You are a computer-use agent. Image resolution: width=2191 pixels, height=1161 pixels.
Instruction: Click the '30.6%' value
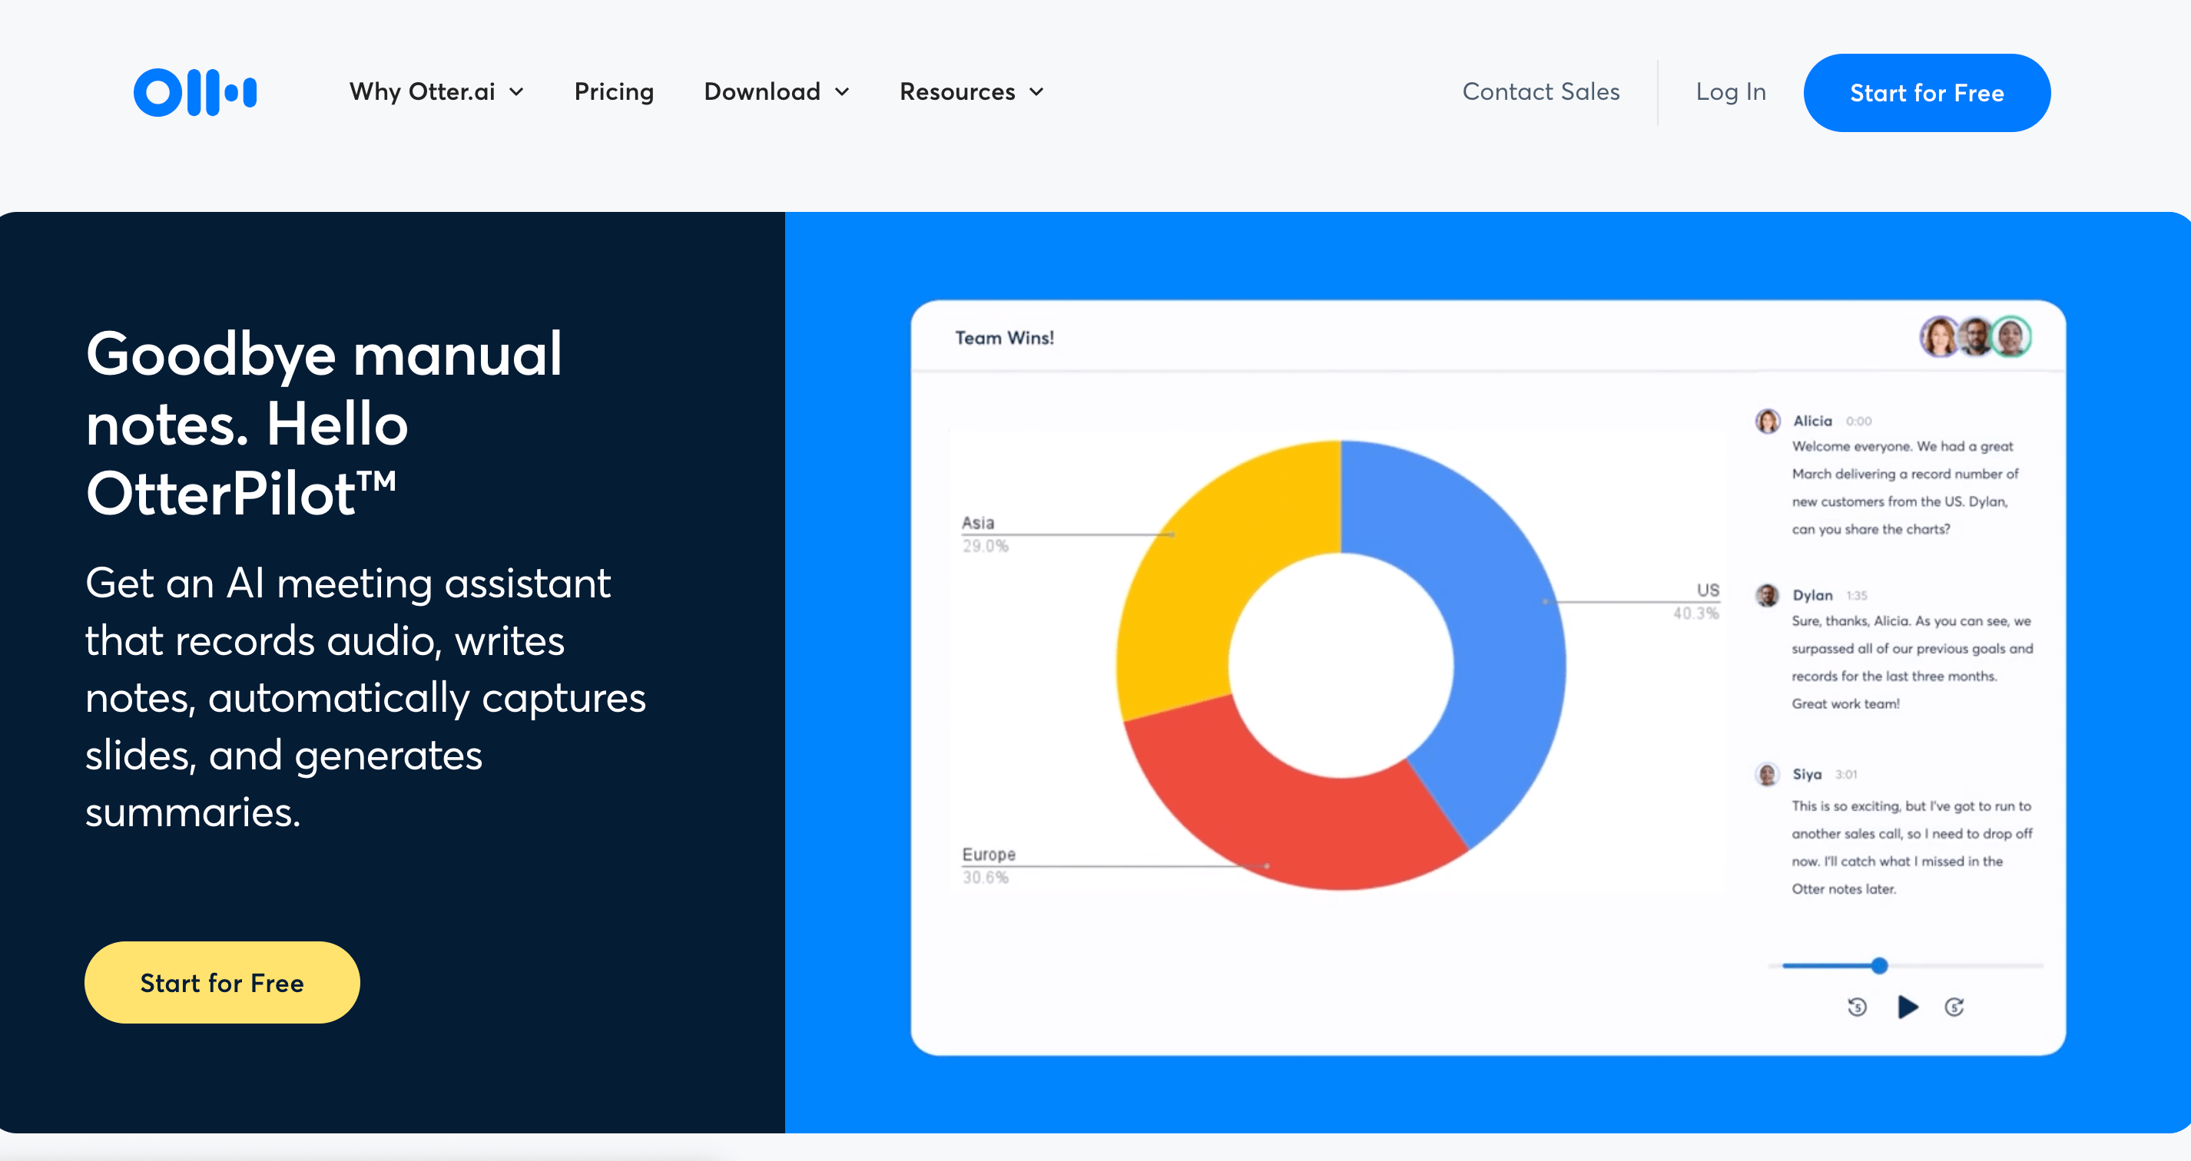(985, 877)
